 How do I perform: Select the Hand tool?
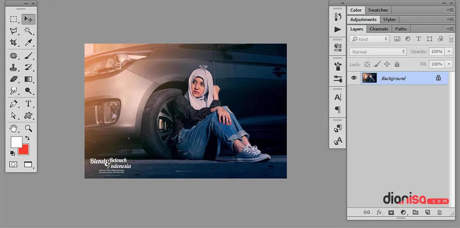(13, 128)
